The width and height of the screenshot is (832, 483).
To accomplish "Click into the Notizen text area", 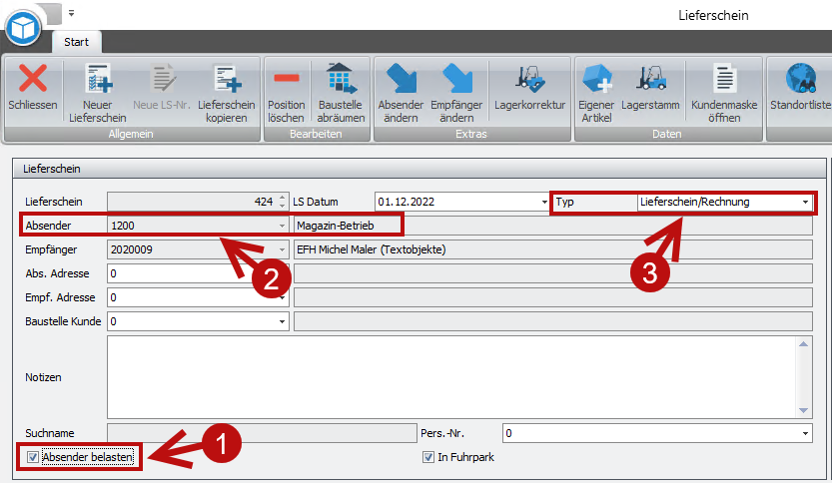I will [451, 377].
